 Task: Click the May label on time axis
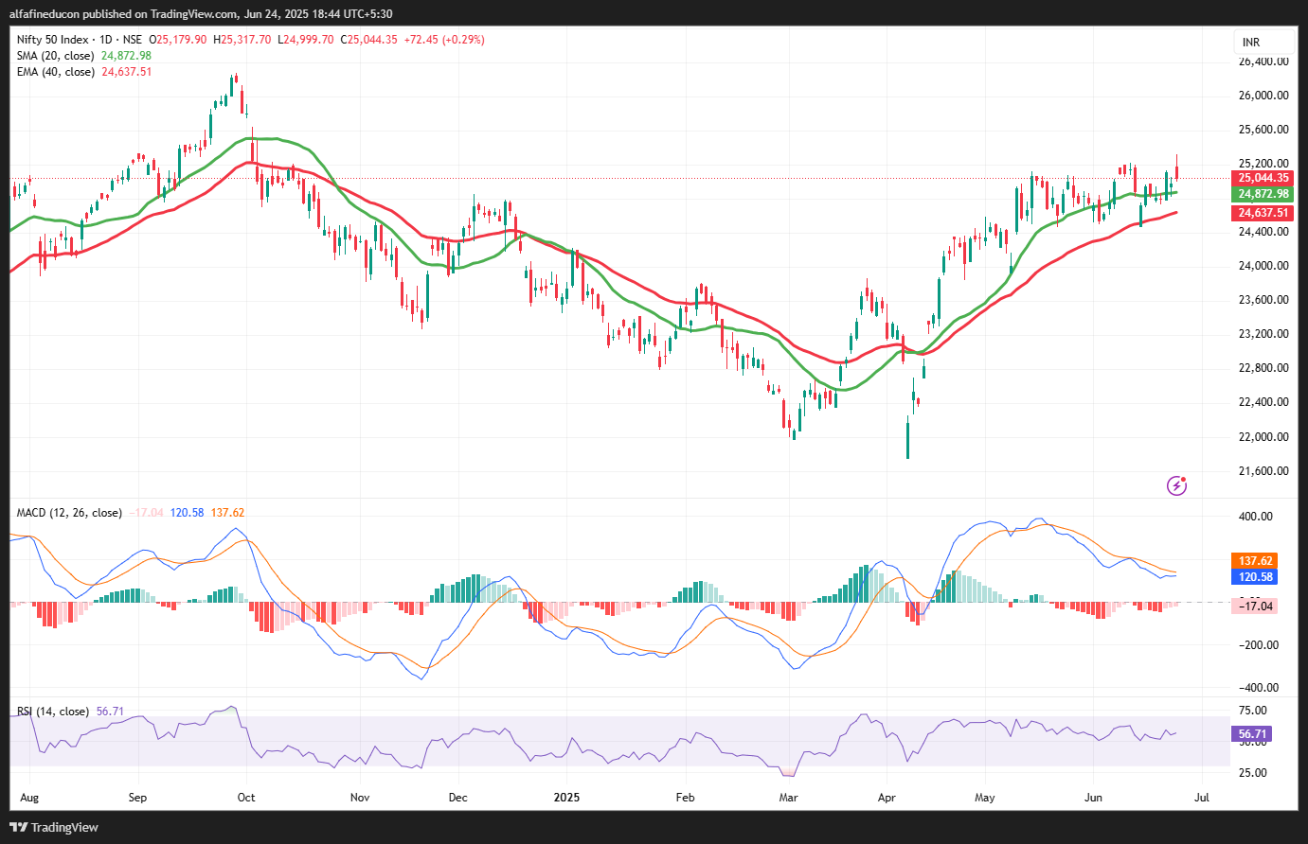tap(985, 798)
